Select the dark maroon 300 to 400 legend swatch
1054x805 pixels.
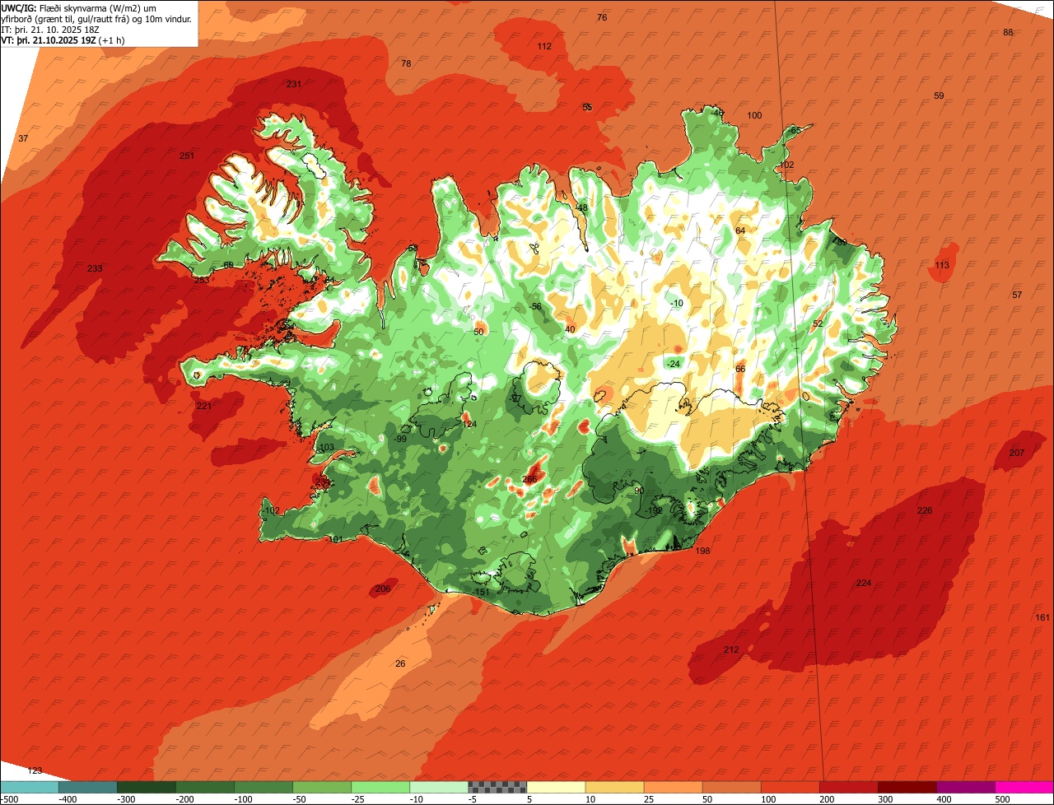(x=907, y=787)
